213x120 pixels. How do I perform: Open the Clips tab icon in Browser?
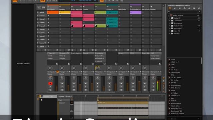point(189,8)
